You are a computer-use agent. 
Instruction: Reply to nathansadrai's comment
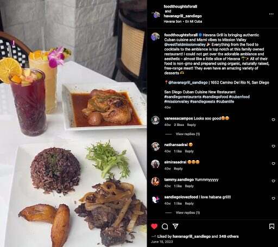189,151
